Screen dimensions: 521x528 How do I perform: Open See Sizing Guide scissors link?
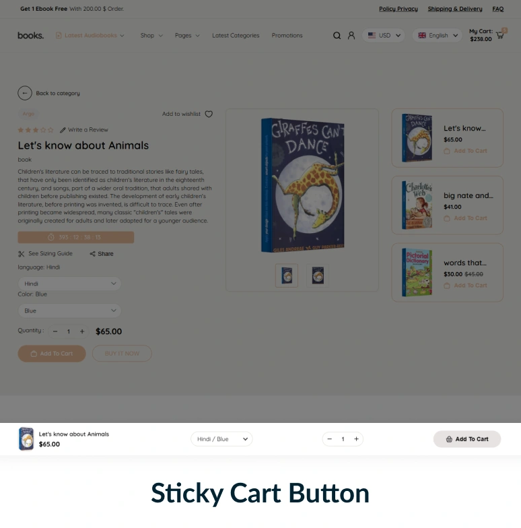[x=22, y=254]
